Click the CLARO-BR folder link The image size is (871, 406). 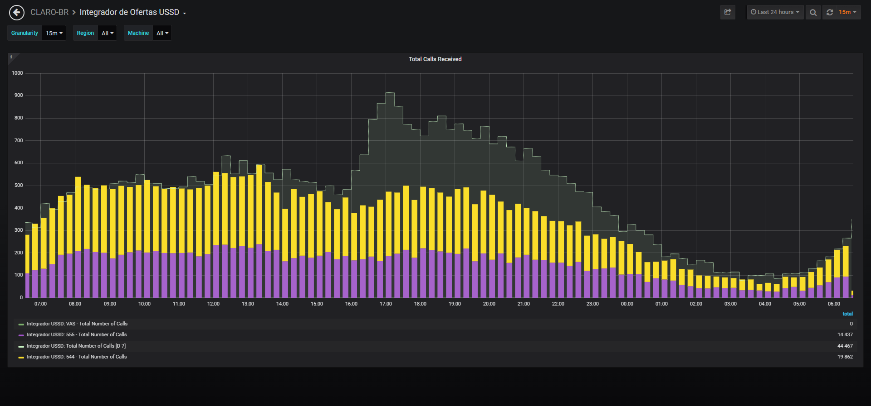(x=49, y=12)
